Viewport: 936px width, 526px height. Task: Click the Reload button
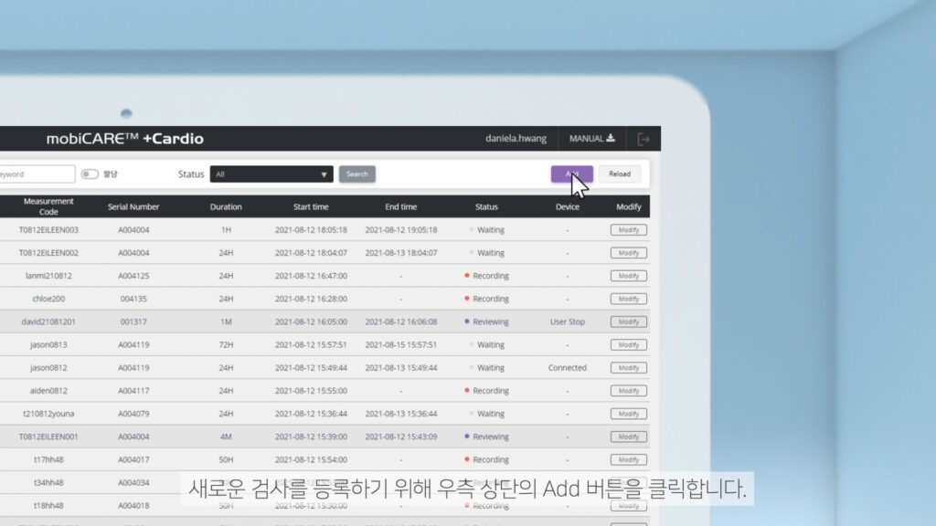(x=620, y=174)
